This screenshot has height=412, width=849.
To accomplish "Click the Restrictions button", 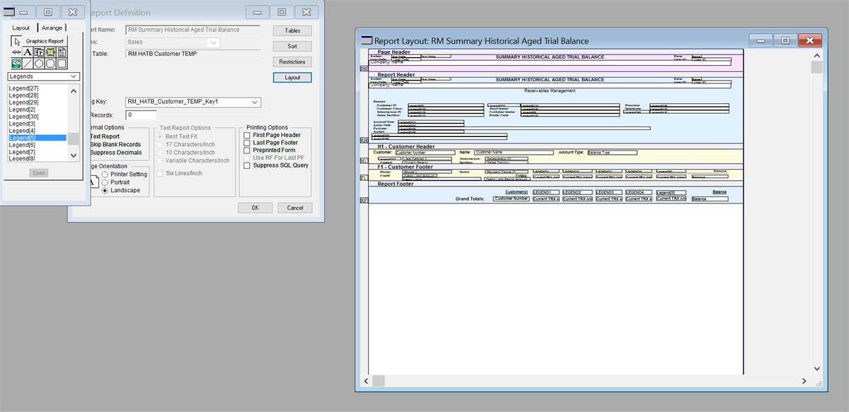I will (292, 62).
